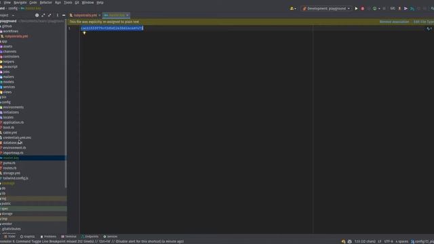Run the Development: playground configuration
The image size is (434, 244).
click(356, 9)
